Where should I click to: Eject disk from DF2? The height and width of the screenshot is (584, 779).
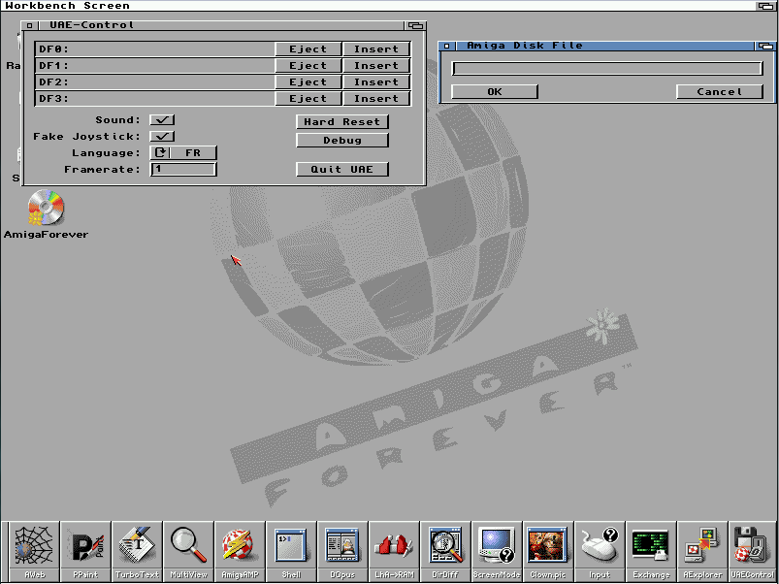click(308, 81)
